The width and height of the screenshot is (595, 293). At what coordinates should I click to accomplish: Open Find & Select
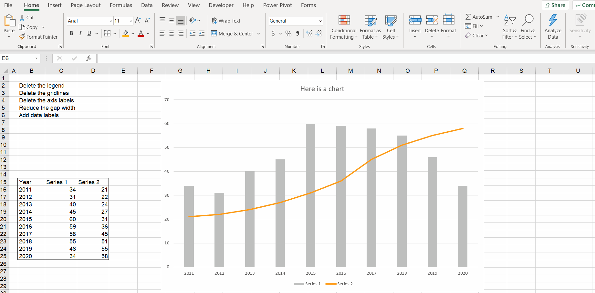pyautogui.click(x=527, y=27)
